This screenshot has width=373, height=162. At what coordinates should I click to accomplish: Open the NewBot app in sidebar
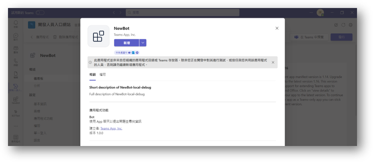coord(16,100)
